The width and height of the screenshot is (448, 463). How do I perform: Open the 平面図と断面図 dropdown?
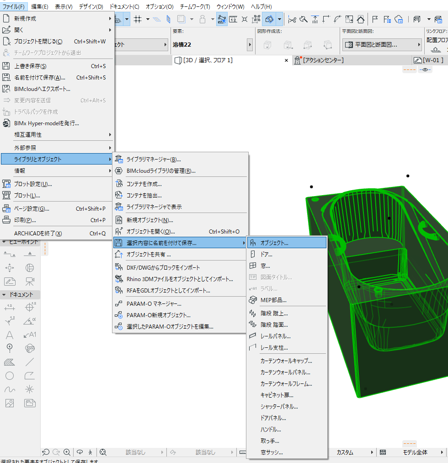[x=382, y=45]
